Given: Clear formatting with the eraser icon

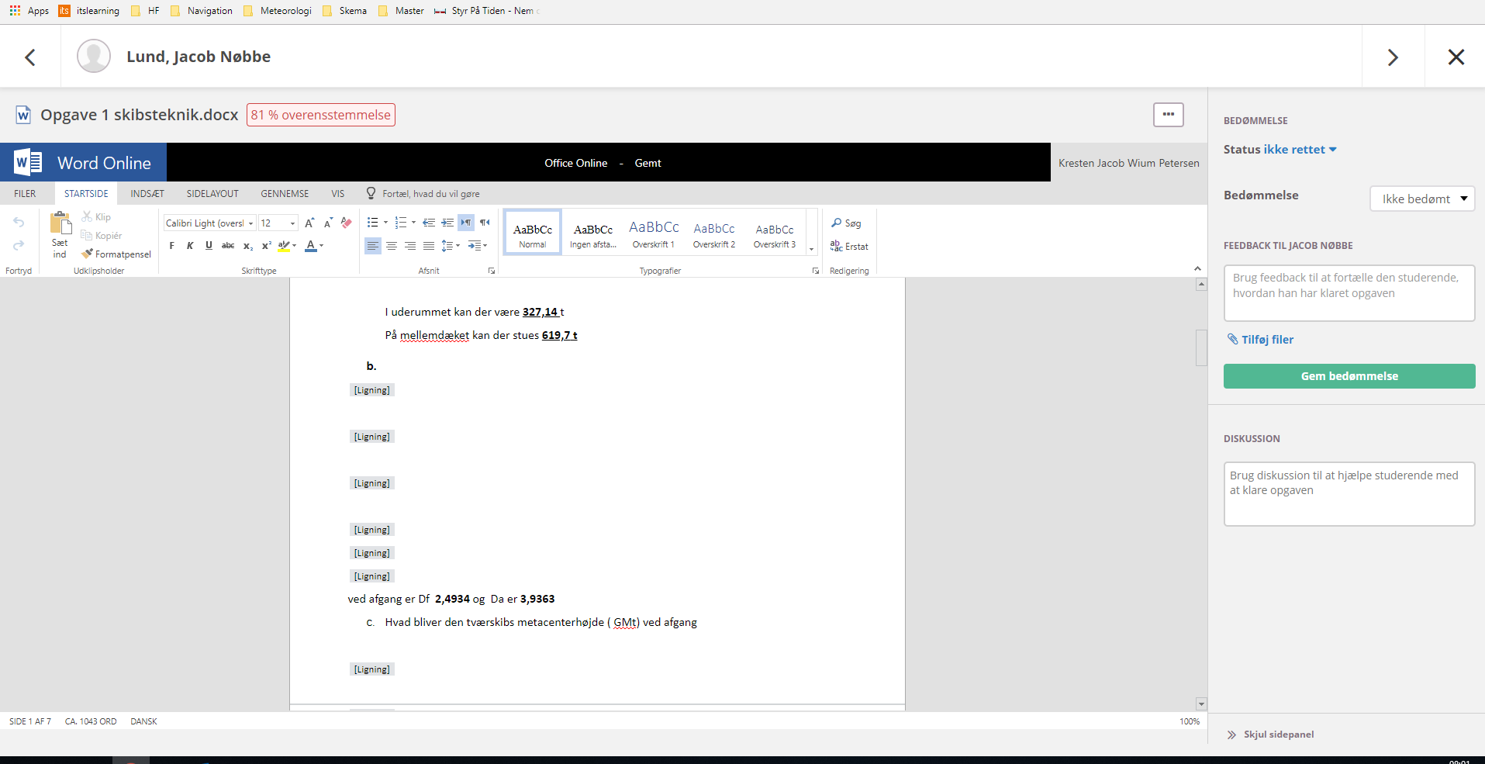Looking at the screenshot, I should click(x=347, y=223).
